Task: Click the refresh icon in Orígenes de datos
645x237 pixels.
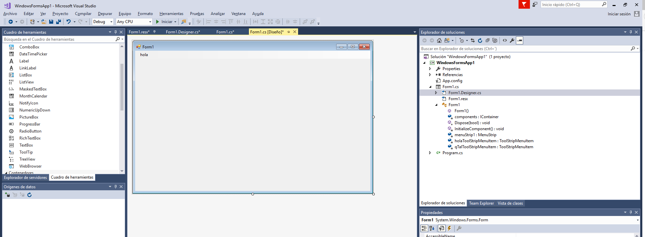Action: pos(29,195)
